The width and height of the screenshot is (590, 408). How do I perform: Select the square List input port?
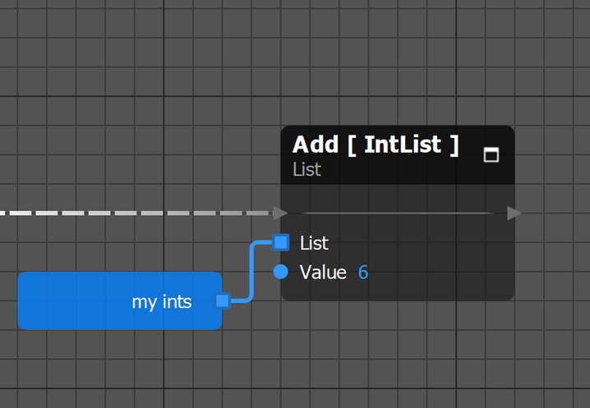tap(281, 242)
